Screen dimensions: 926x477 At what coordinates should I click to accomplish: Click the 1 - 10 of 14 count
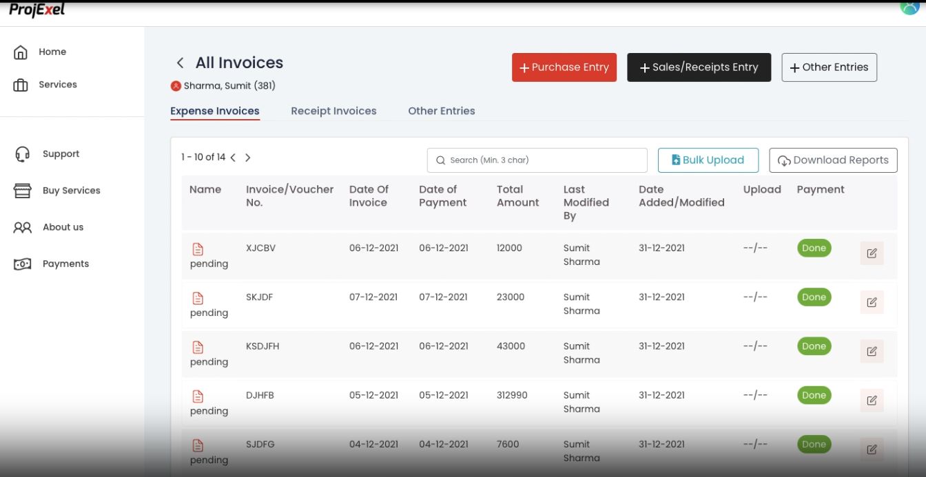(203, 158)
